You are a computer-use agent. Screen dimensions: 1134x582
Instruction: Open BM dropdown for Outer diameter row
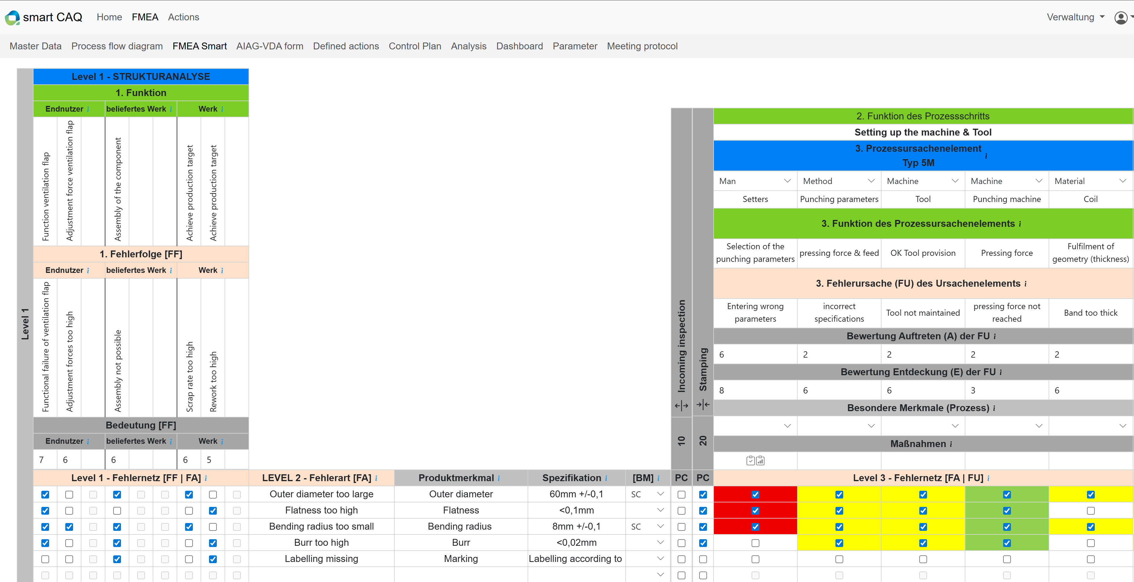coord(648,494)
